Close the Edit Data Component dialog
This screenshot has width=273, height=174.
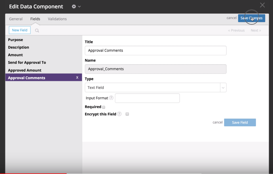pos(262,5)
